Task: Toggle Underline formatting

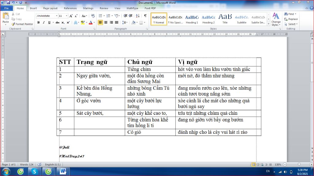Action: click(x=49, y=22)
